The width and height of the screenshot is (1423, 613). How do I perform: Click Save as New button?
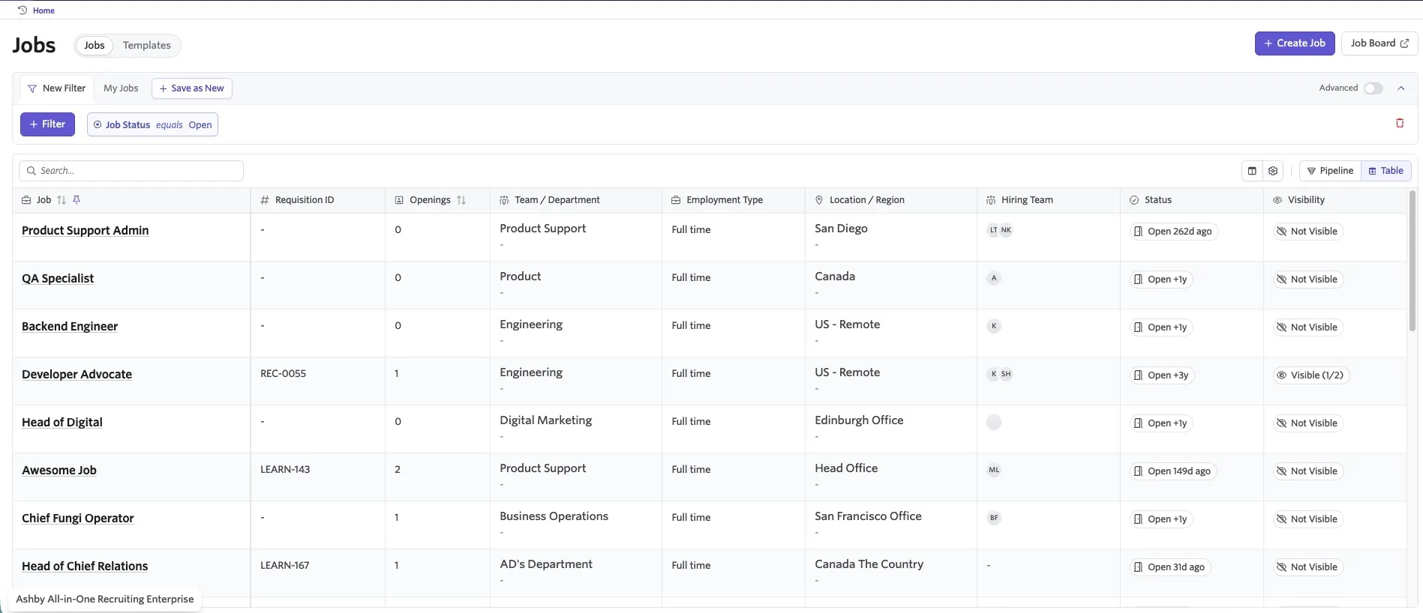pyautogui.click(x=192, y=88)
